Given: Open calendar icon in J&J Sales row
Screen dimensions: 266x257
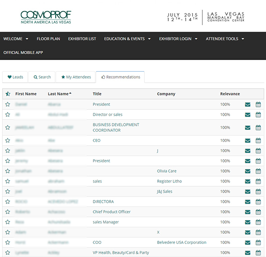Looking at the screenshot, I should [x=258, y=192].
